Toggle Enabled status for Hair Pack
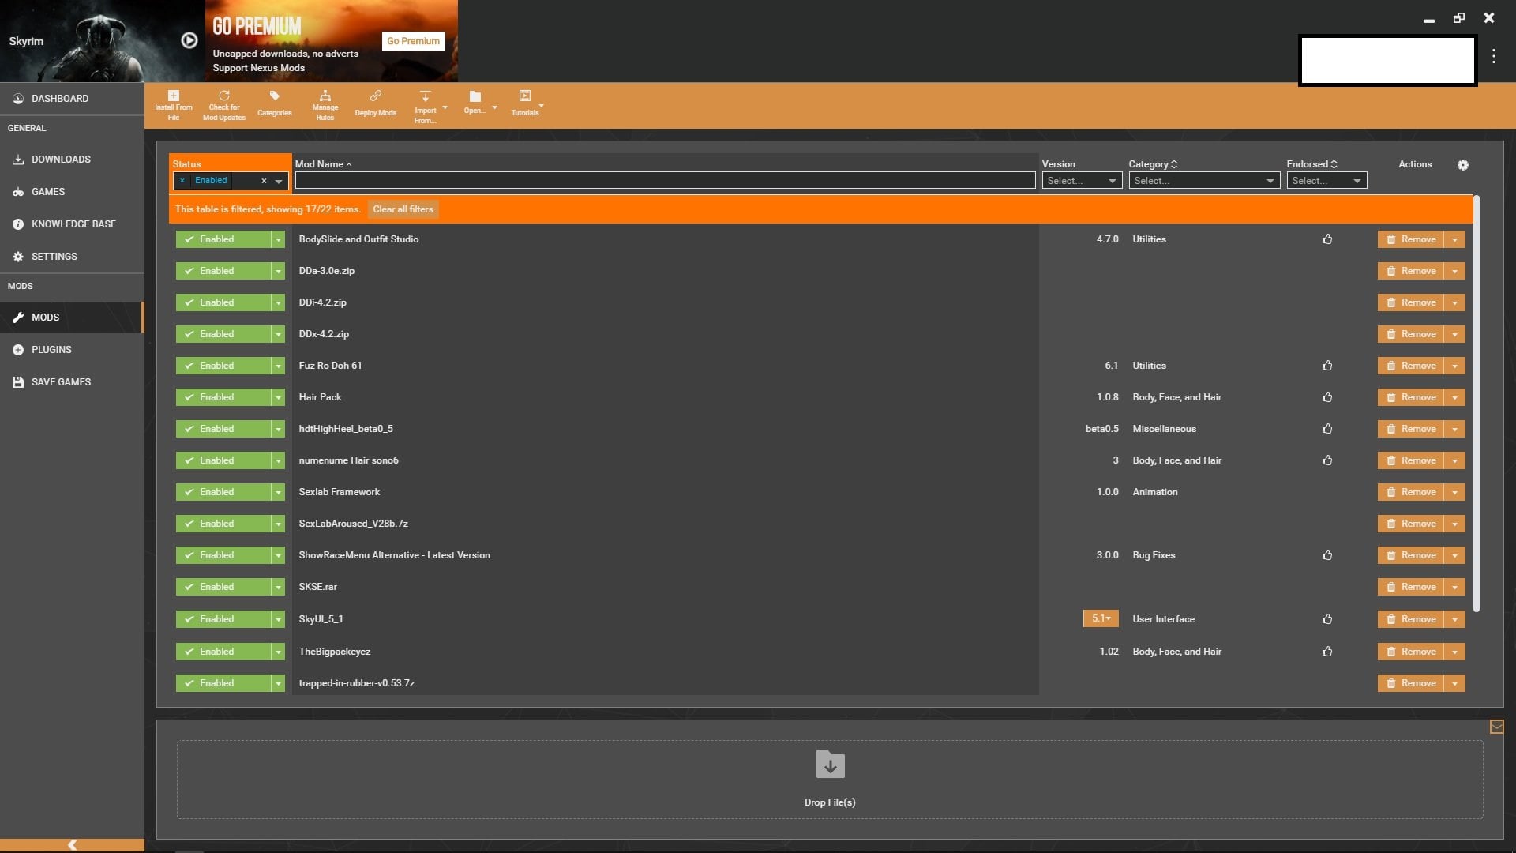 (x=223, y=397)
